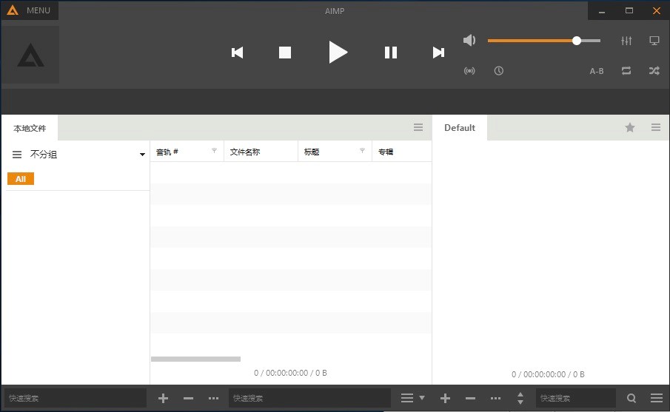Toggle shuffle playback mode

[654, 71]
